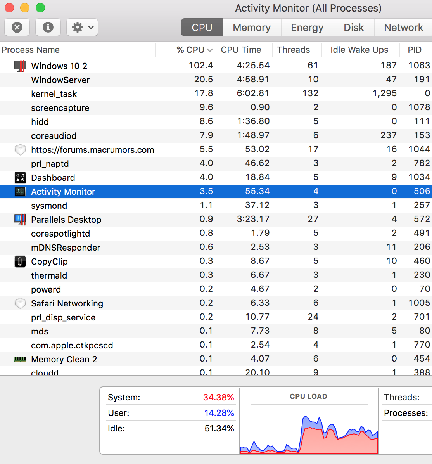The image size is (432, 464).
Task: Click the Quit Process toolbar button
Action: coord(17,27)
